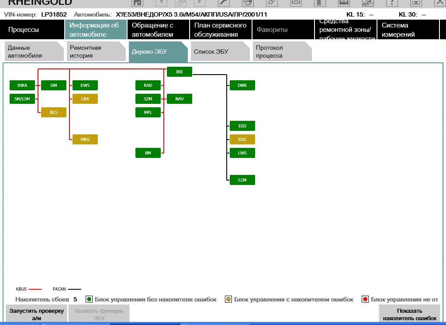Screen dimensions: 446x325
Task: Open Протокол процесса subtab
Action: [x=282, y=51]
